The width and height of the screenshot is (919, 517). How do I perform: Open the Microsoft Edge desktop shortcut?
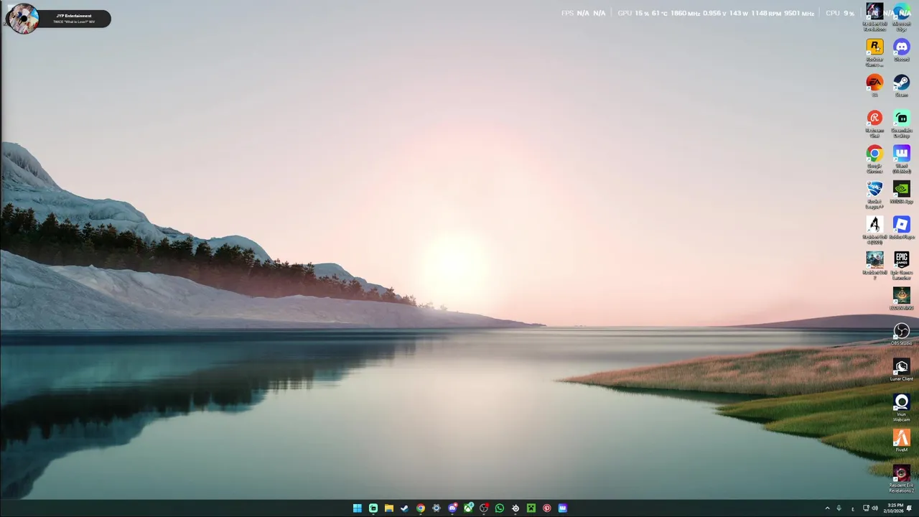(901, 17)
